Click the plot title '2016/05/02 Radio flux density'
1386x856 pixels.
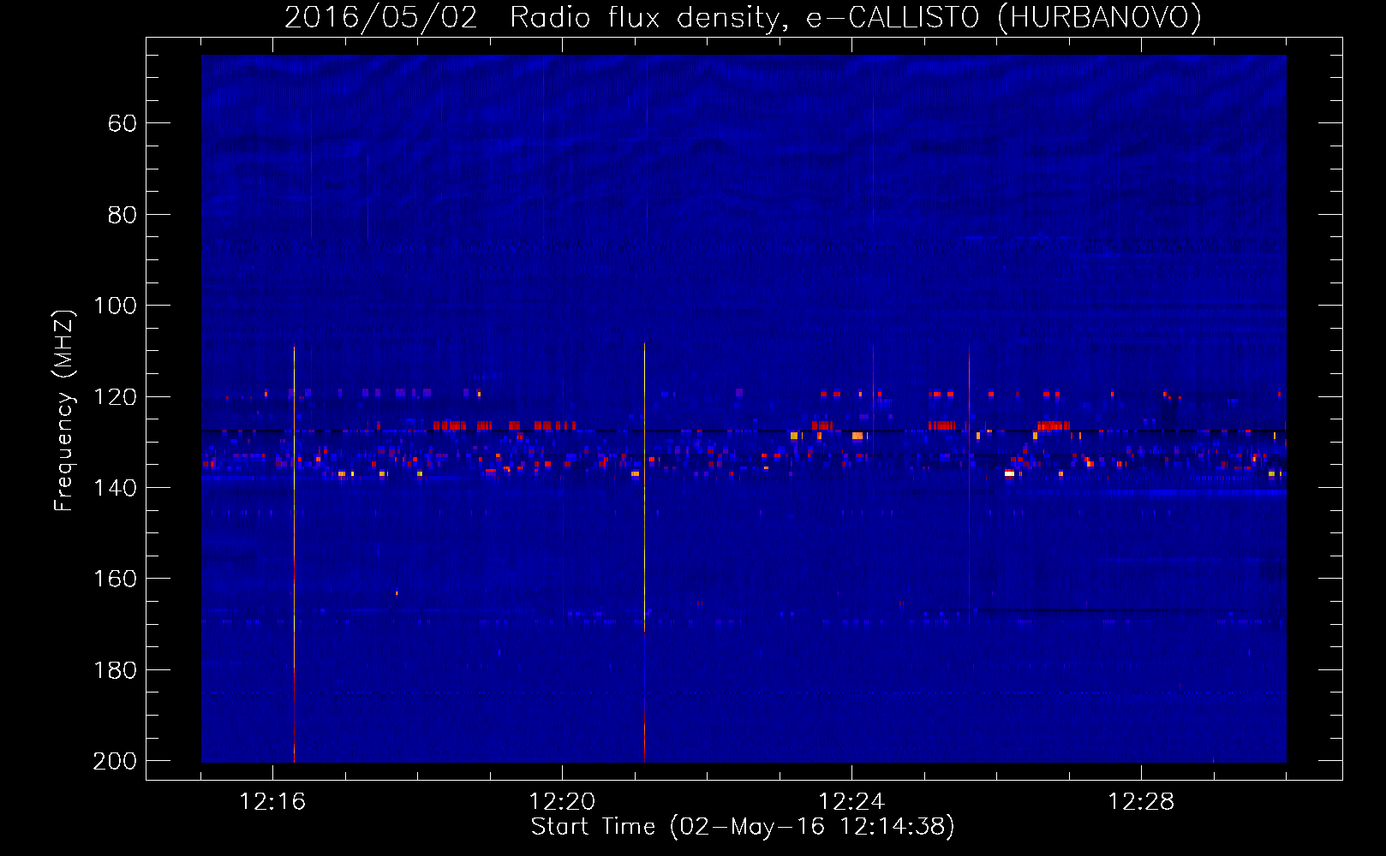(x=743, y=17)
